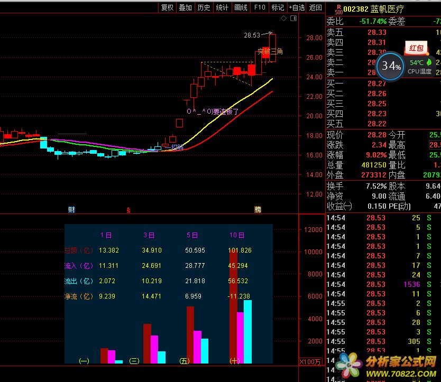Click the 5日 dark red total bar
Screen dimensions: 441x382
click(190, 335)
